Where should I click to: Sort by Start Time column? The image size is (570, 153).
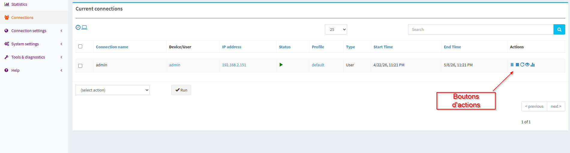383,47
